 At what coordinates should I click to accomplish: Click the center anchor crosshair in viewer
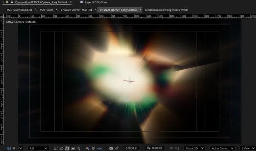[130, 81]
